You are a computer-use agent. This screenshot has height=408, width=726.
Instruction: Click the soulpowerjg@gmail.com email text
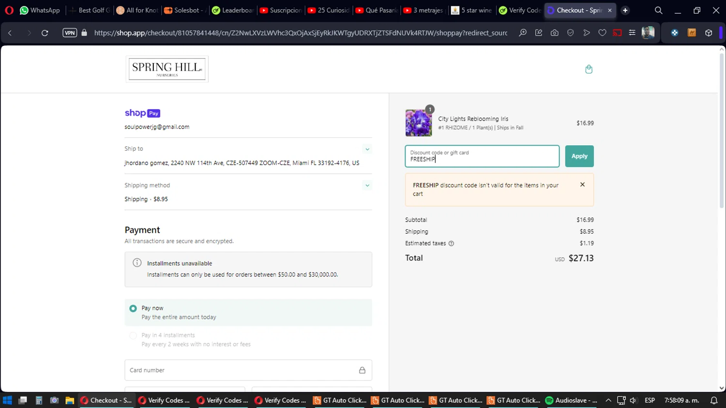tap(157, 127)
